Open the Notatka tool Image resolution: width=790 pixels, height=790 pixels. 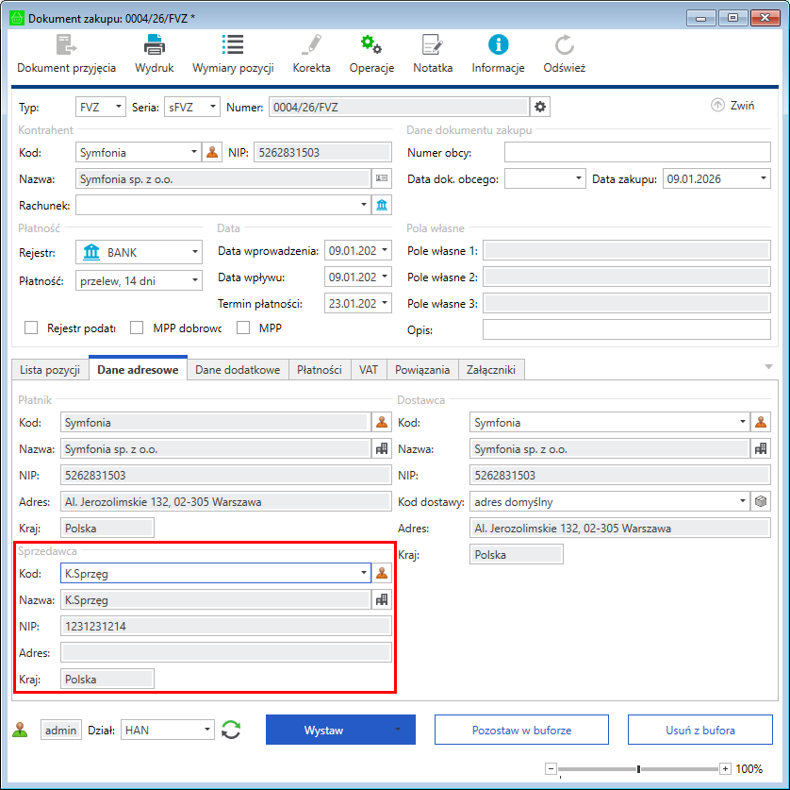[x=433, y=44]
